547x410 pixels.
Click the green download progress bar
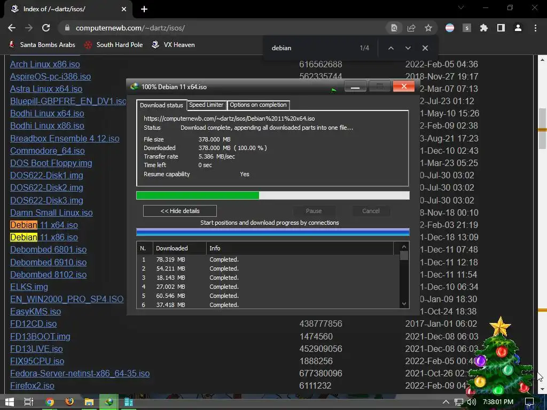click(x=272, y=195)
